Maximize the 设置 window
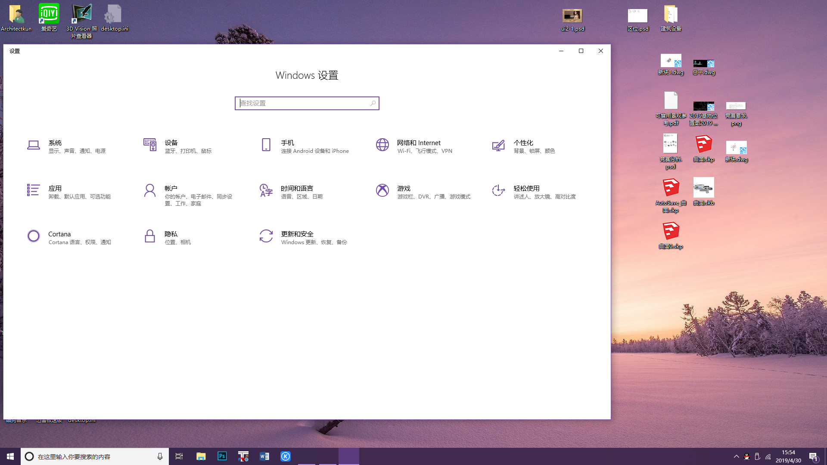This screenshot has height=465, width=827. tap(581, 51)
